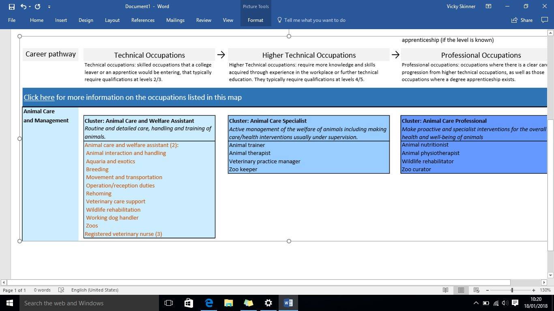Viewport: 554px width, 311px height.
Task: Open Ribbon Display Options
Action: pyautogui.click(x=489, y=6)
